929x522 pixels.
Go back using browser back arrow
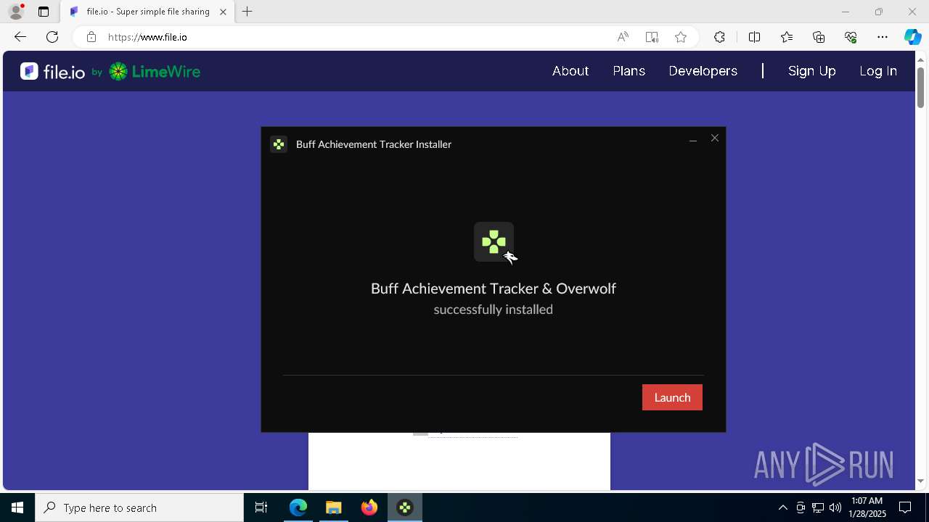click(x=20, y=37)
